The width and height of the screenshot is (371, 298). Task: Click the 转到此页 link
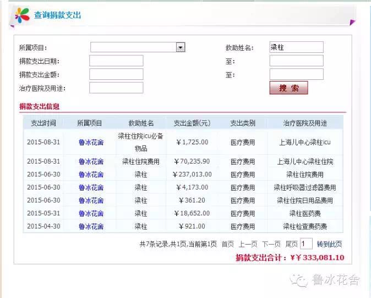(x=329, y=244)
